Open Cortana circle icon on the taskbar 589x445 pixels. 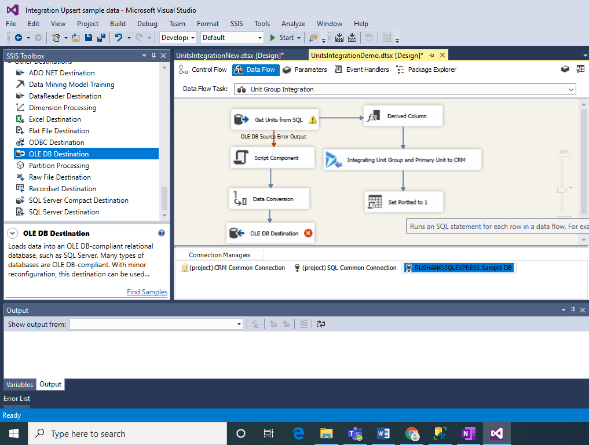pos(241,433)
